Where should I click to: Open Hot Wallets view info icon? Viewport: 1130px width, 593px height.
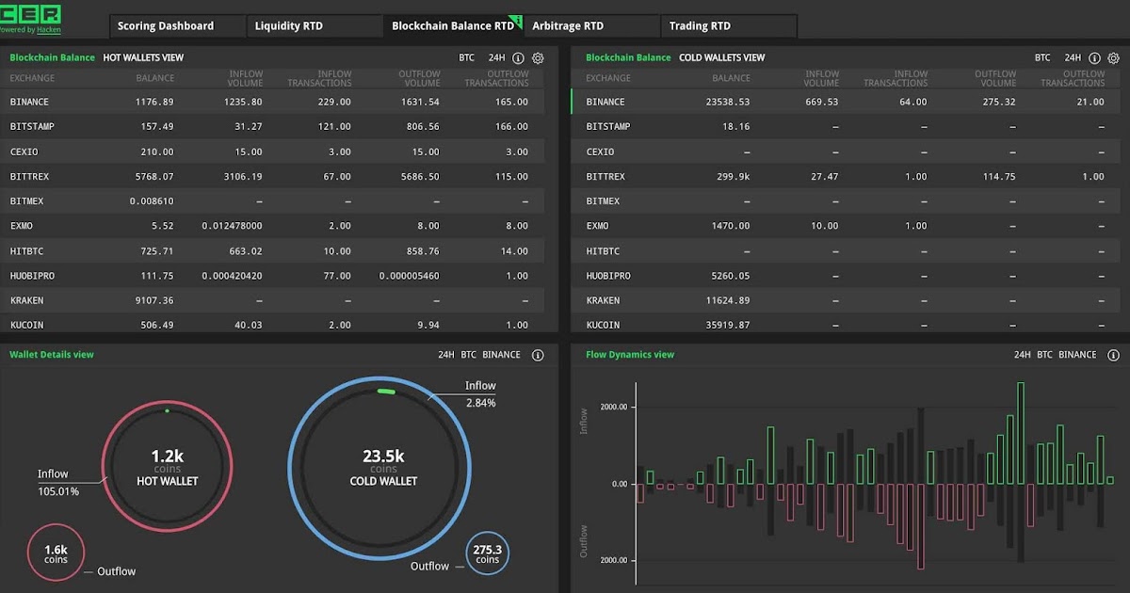[518, 58]
